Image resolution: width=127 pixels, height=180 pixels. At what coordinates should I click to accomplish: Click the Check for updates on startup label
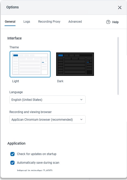pos(37,154)
